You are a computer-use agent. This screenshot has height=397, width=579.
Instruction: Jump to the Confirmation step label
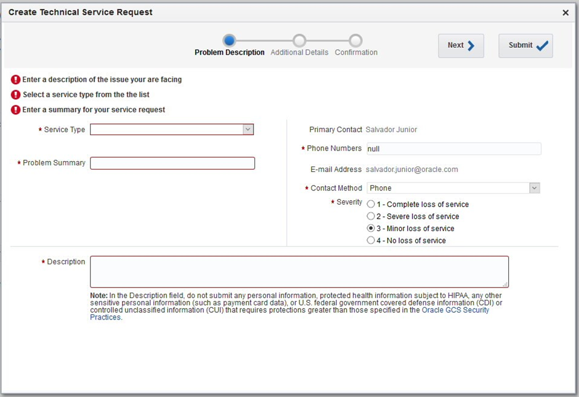[x=356, y=53]
